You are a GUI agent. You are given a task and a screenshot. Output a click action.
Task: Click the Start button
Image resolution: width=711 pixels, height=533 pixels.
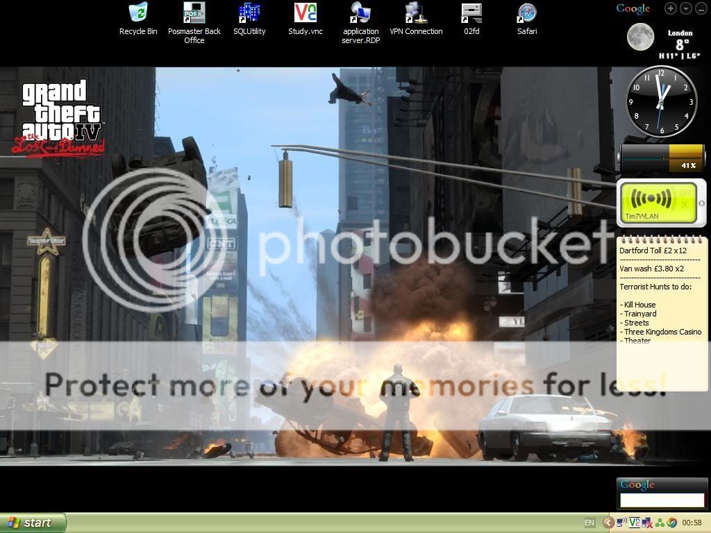[33, 523]
